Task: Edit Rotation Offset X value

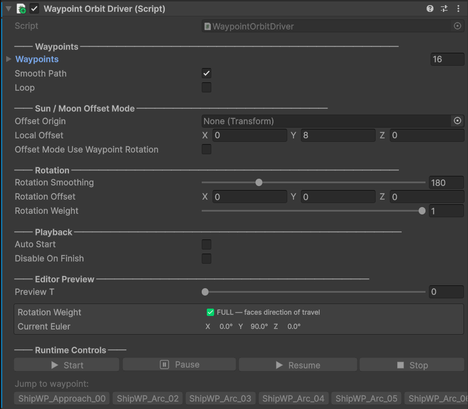Action: pos(249,197)
